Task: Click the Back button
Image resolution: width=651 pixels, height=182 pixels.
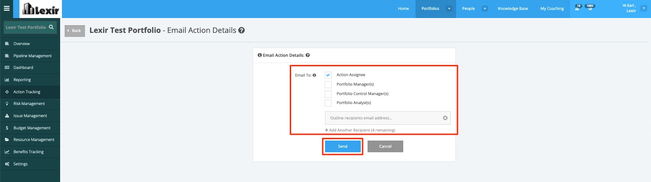Action: 75,31
